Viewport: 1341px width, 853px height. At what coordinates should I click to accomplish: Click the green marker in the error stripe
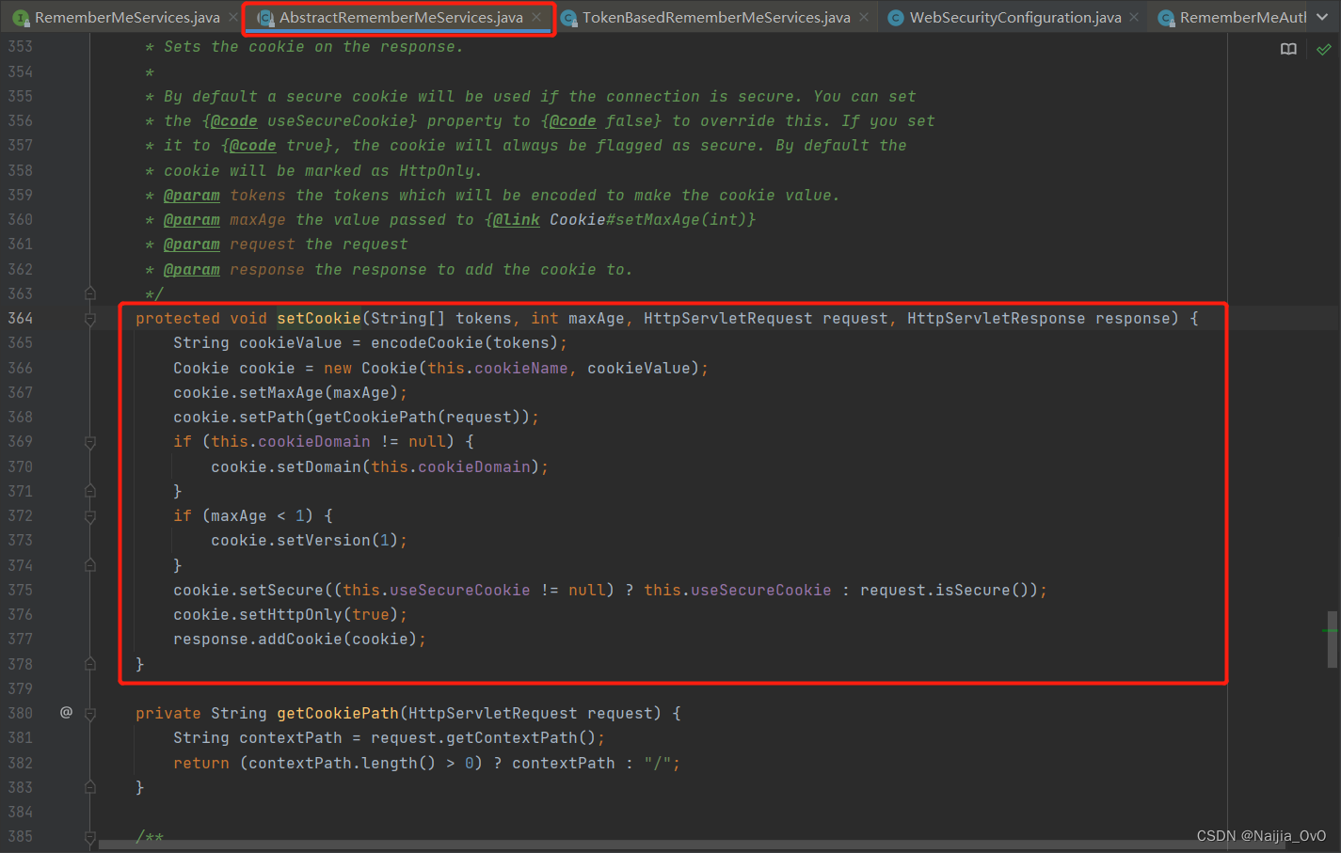pos(1331,630)
